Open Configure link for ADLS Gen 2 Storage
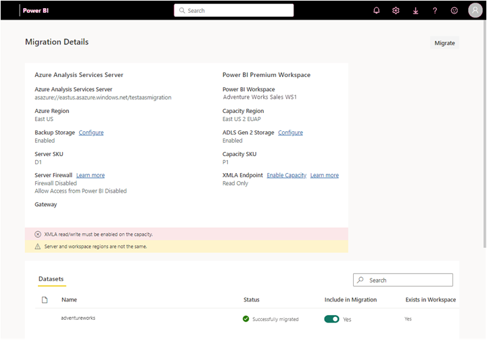Viewport: 487px width, 340px height. pos(290,132)
